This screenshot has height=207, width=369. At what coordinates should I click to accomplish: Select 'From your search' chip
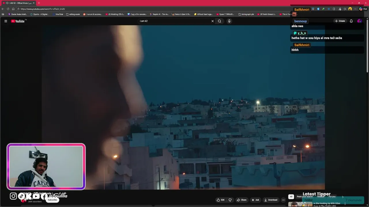click(x=305, y=197)
